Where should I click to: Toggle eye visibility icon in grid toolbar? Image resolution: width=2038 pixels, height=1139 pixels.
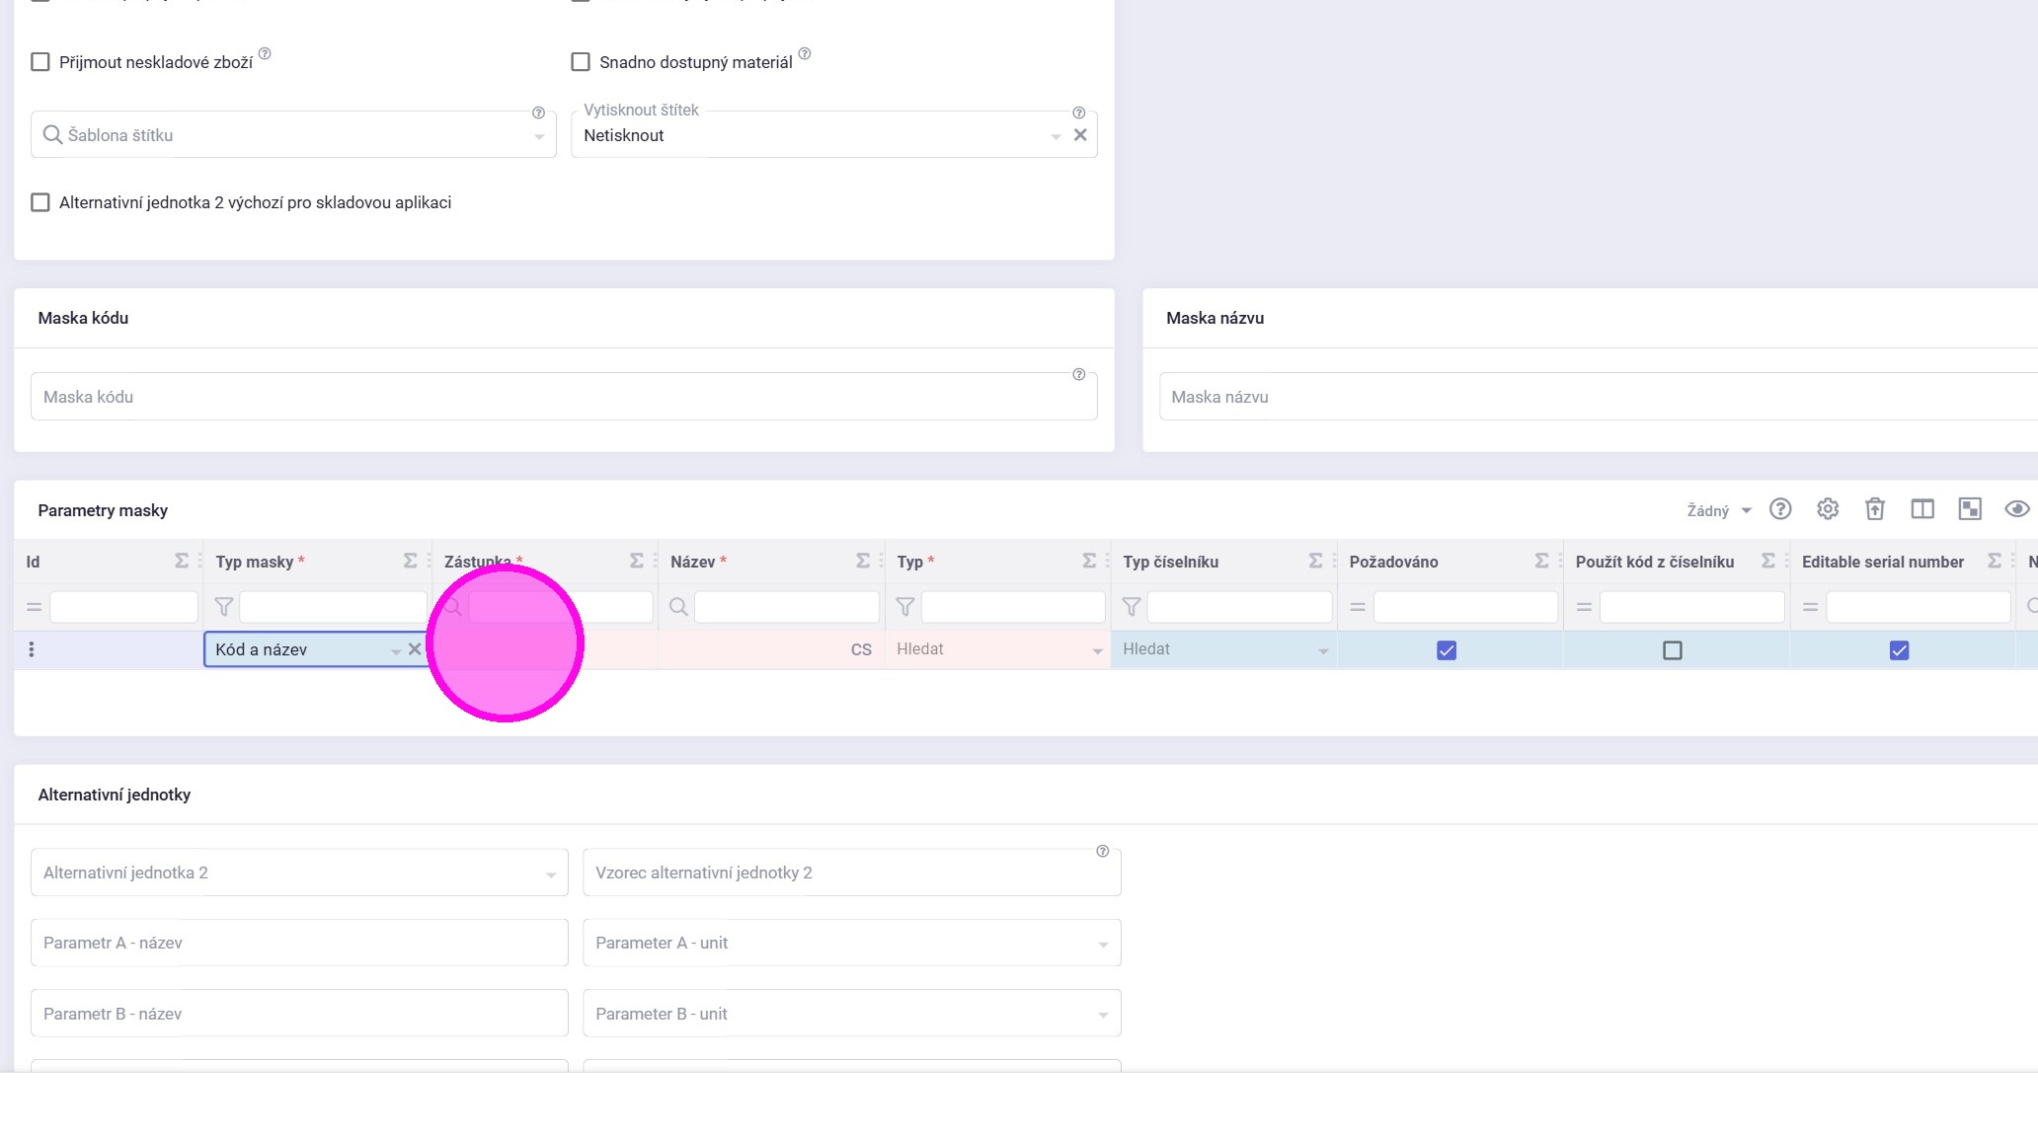pos(2015,509)
